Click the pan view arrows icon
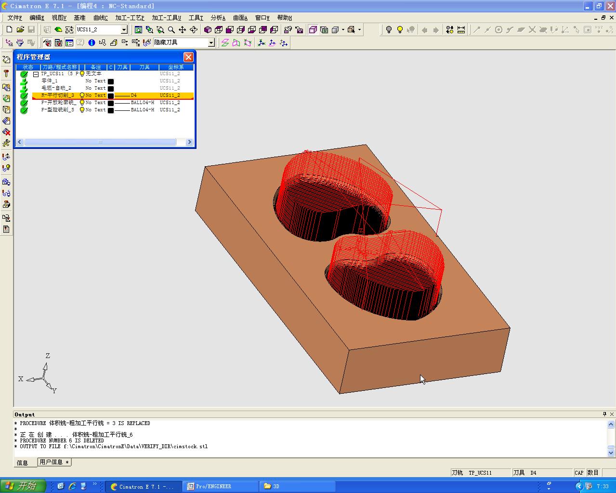616x493 pixels. 183,30
